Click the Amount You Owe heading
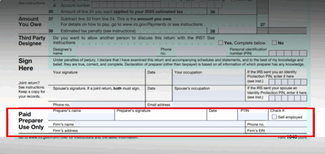The width and height of the screenshot is (325, 154). tap(30, 22)
